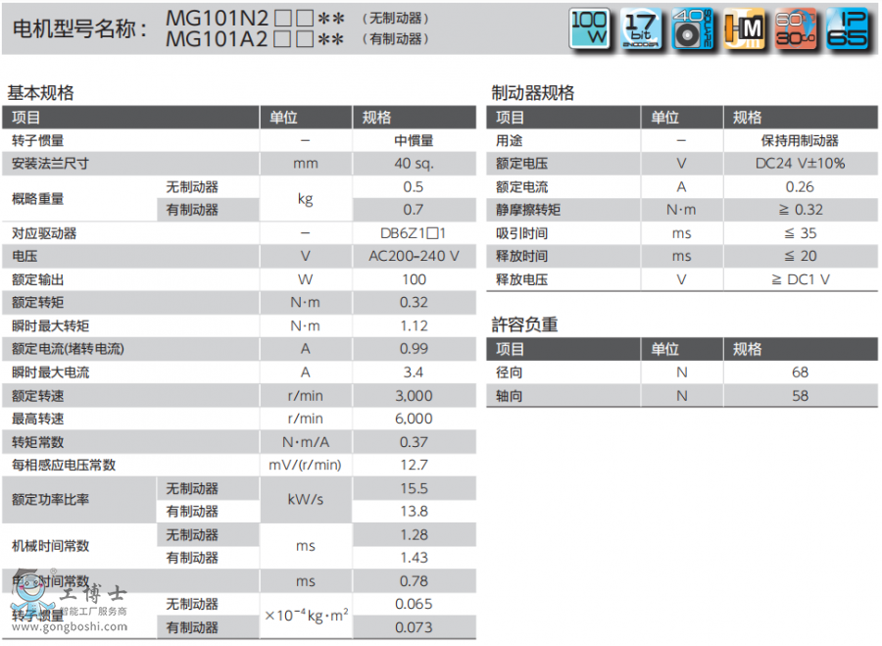
Task: Click the holding brake motor icon
Action: (745, 29)
